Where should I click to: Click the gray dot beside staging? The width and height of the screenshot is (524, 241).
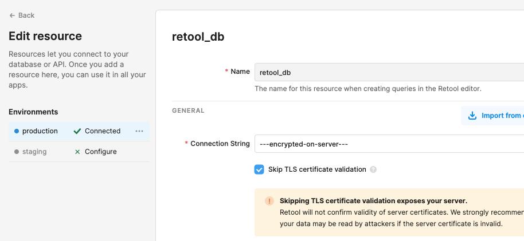click(17, 152)
